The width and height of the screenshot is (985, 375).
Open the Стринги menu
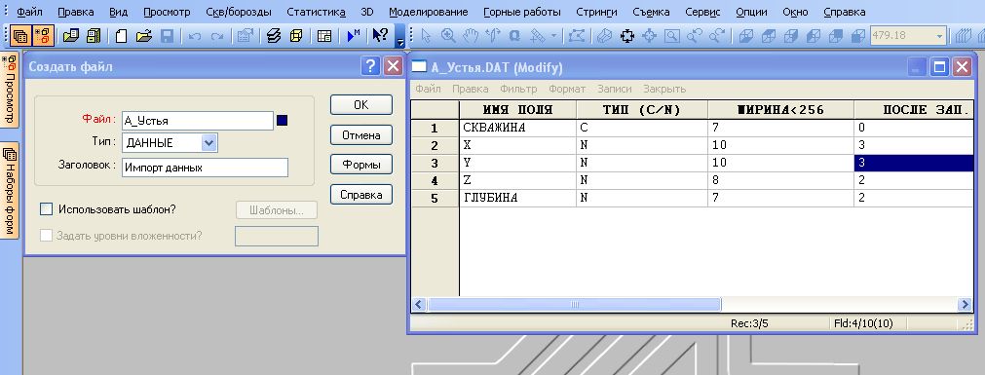pyautogui.click(x=597, y=12)
